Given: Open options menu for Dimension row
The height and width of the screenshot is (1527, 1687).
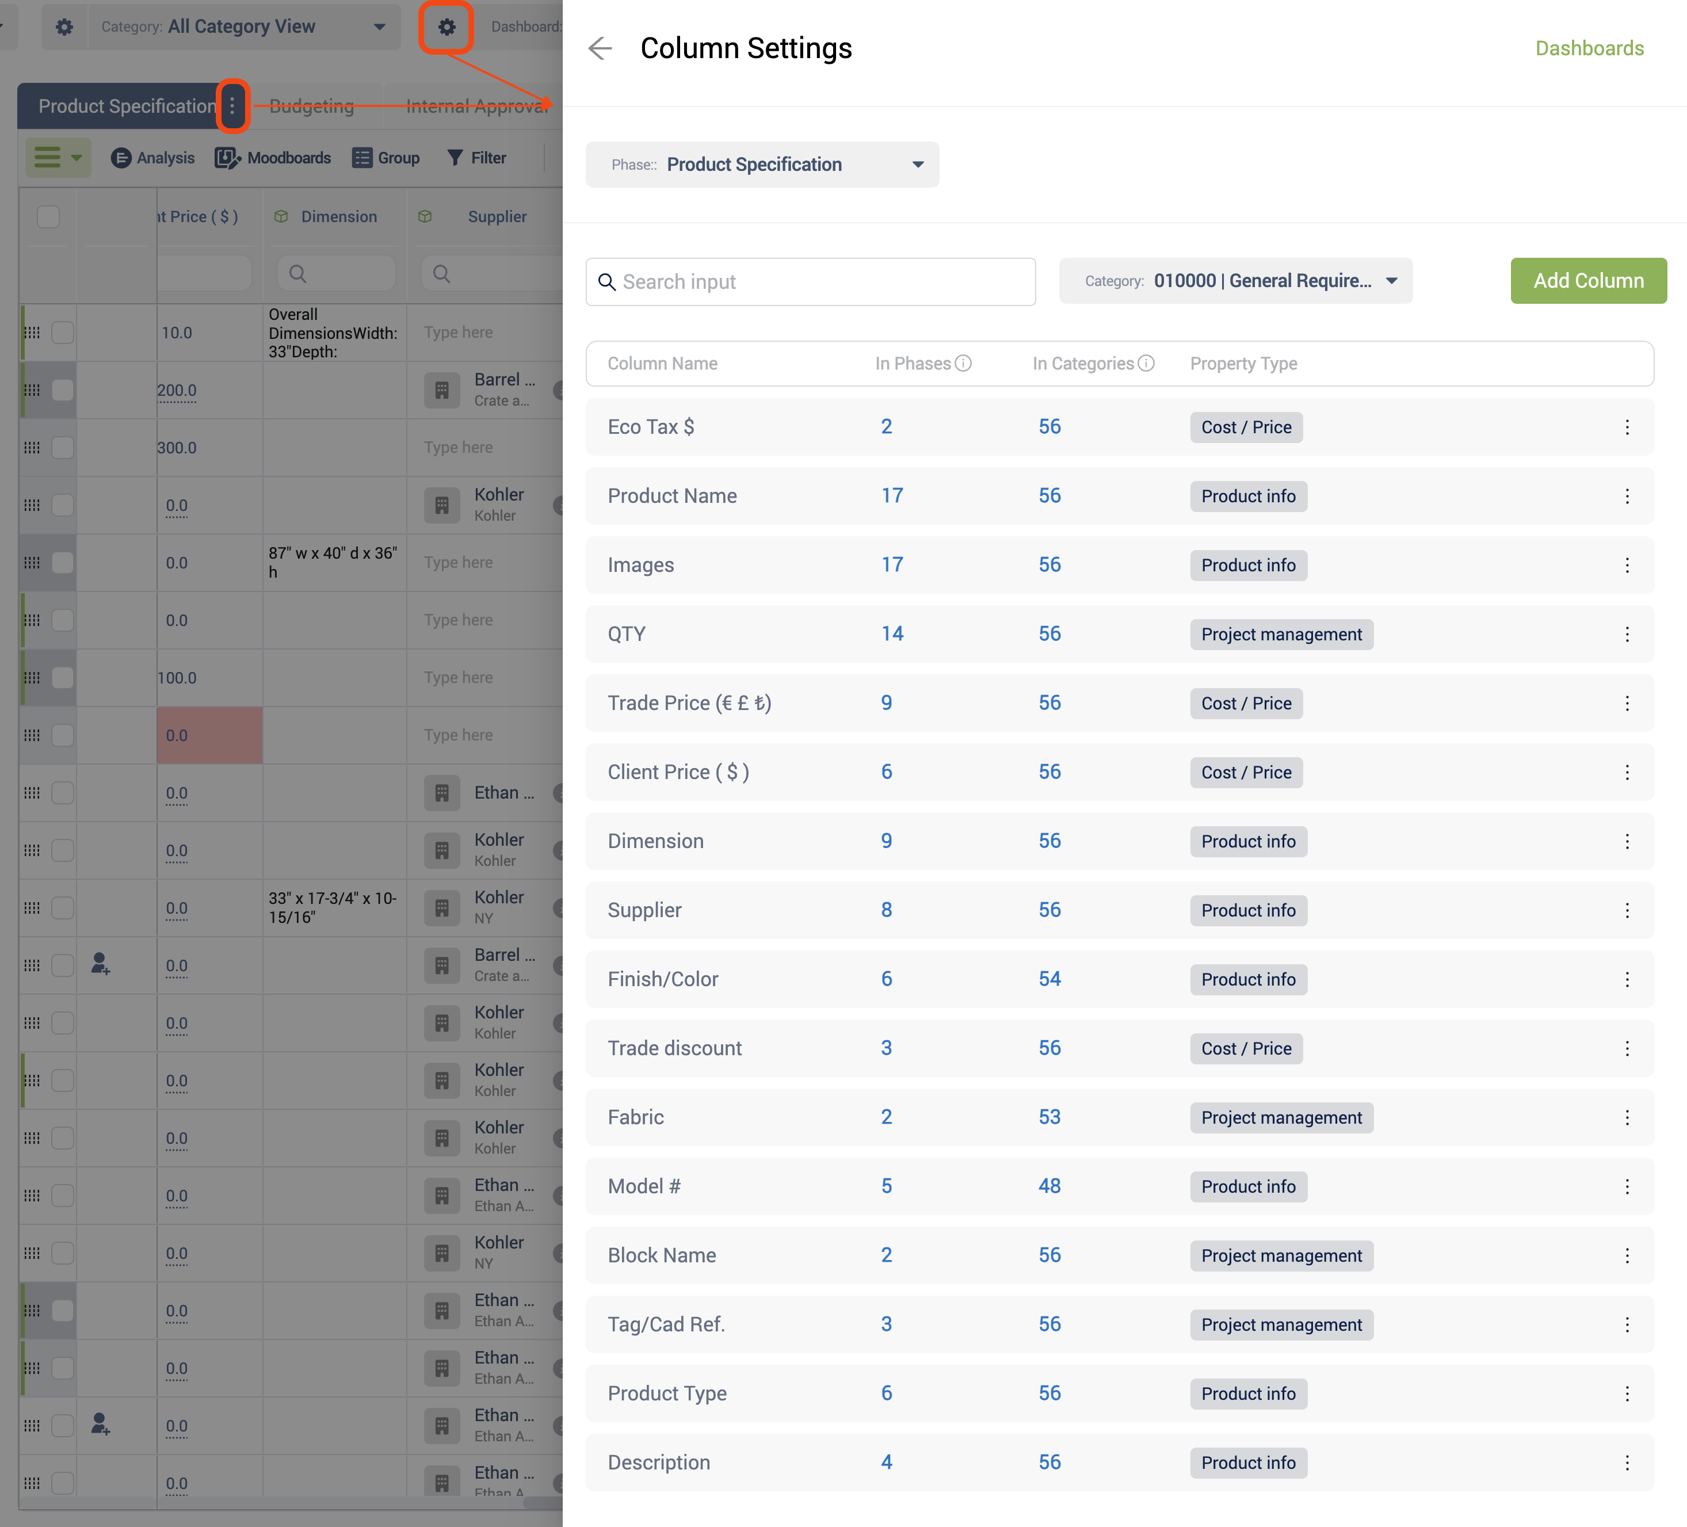Looking at the screenshot, I should [x=1627, y=842].
